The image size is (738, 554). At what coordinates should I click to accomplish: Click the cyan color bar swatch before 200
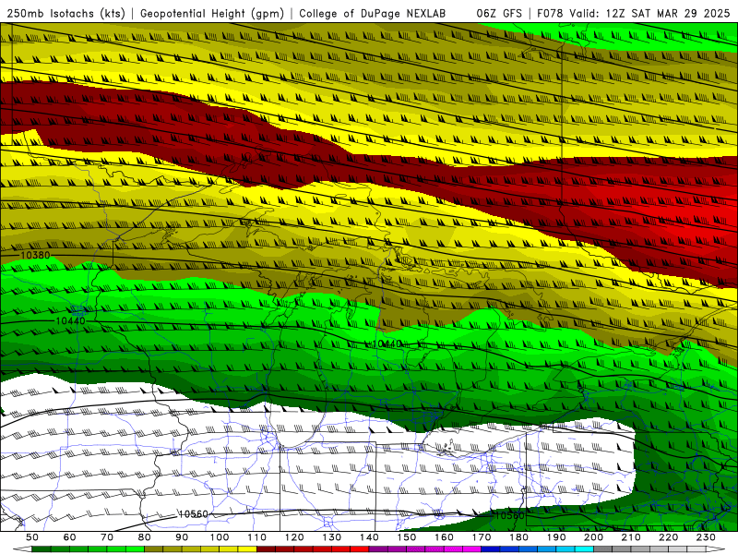(584, 549)
